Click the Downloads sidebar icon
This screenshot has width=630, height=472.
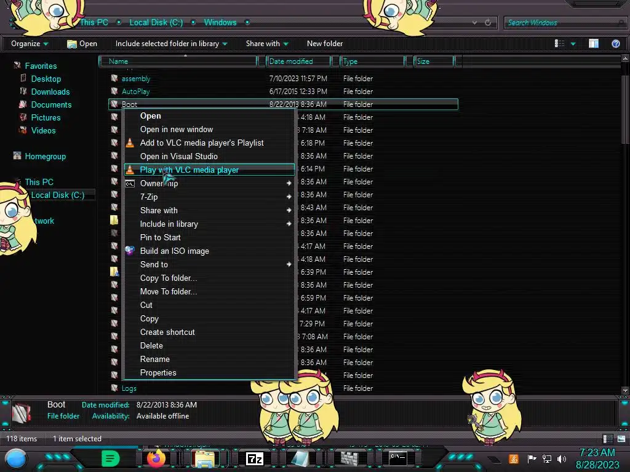coord(23,91)
